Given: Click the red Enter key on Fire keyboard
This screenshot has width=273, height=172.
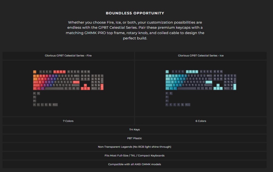Looking at the screenshot, I should click(76, 82).
